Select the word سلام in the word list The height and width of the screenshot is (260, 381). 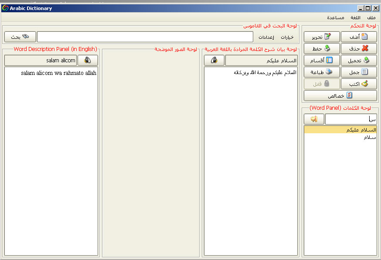[370, 137]
